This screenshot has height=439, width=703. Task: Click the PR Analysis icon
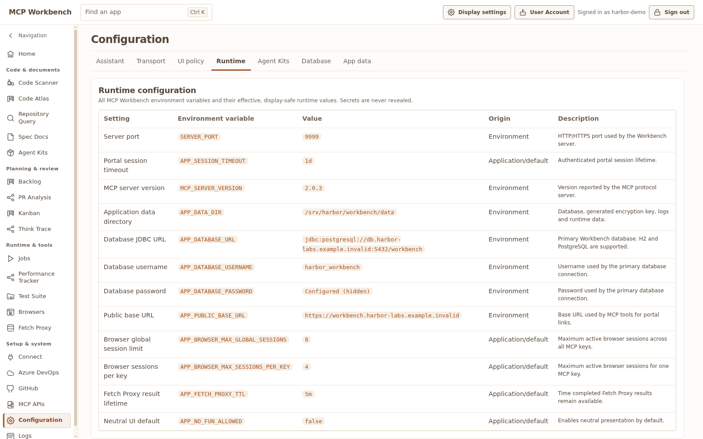[x=11, y=198]
